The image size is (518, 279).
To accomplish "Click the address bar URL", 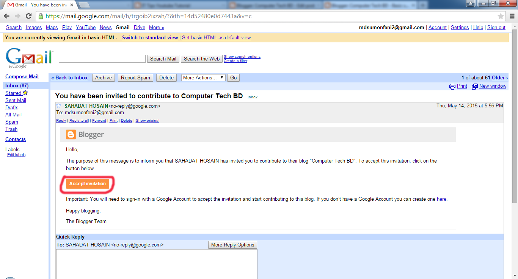I will [x=148, y=16].
